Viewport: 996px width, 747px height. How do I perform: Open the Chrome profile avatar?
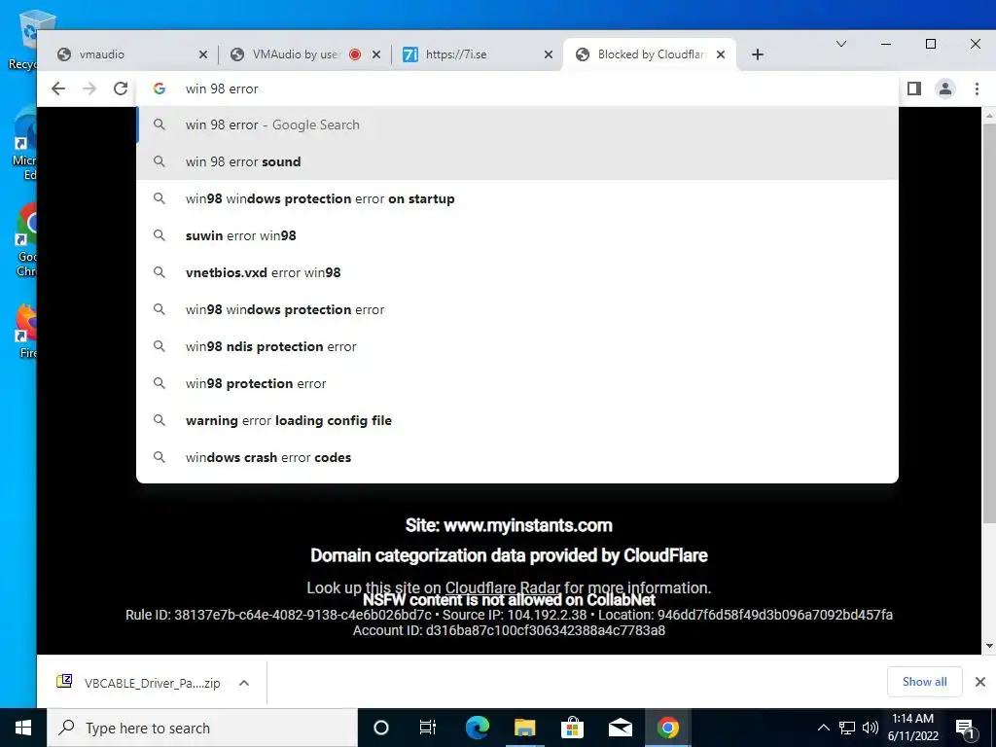click(x=945, y=89)
